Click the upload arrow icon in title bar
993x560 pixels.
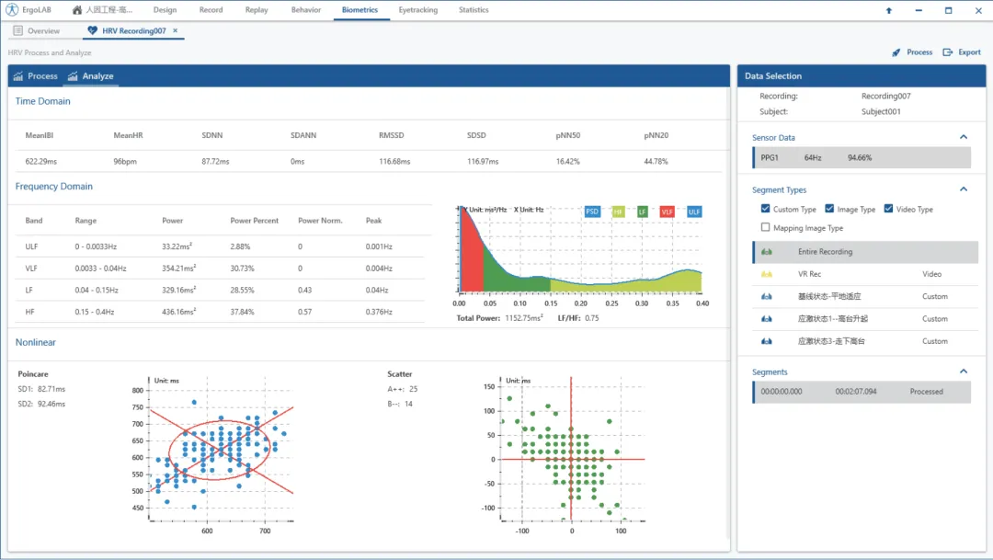click(888, 11)
